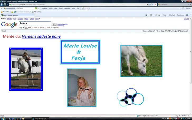Screen dimensions: 192x120
Task: Select the 'sider på dansk' radio button
Action: (x=33, y=28)
